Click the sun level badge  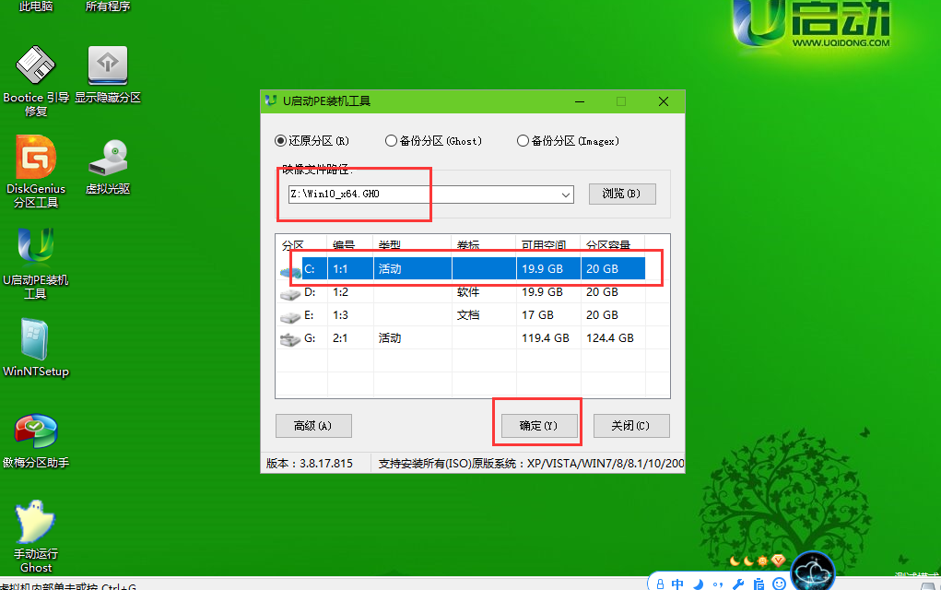point(762,561)
